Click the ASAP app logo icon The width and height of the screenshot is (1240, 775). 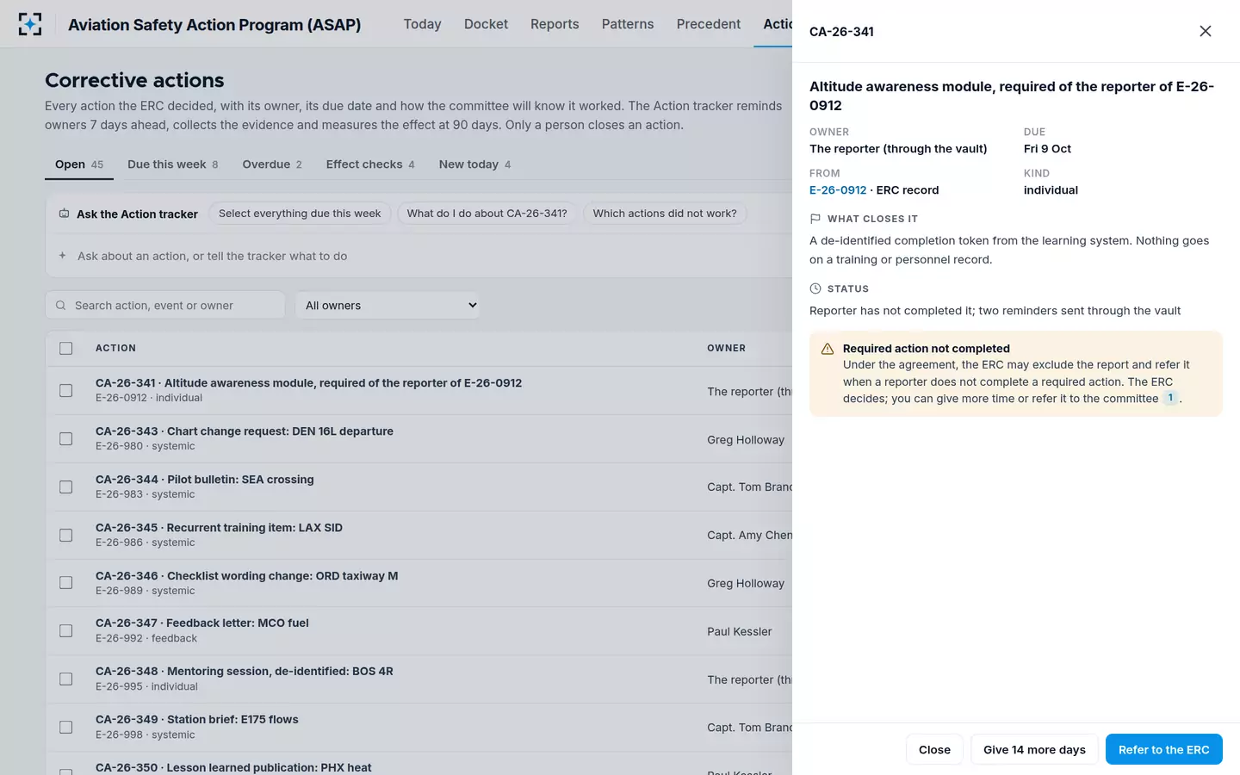pos(30,24)
